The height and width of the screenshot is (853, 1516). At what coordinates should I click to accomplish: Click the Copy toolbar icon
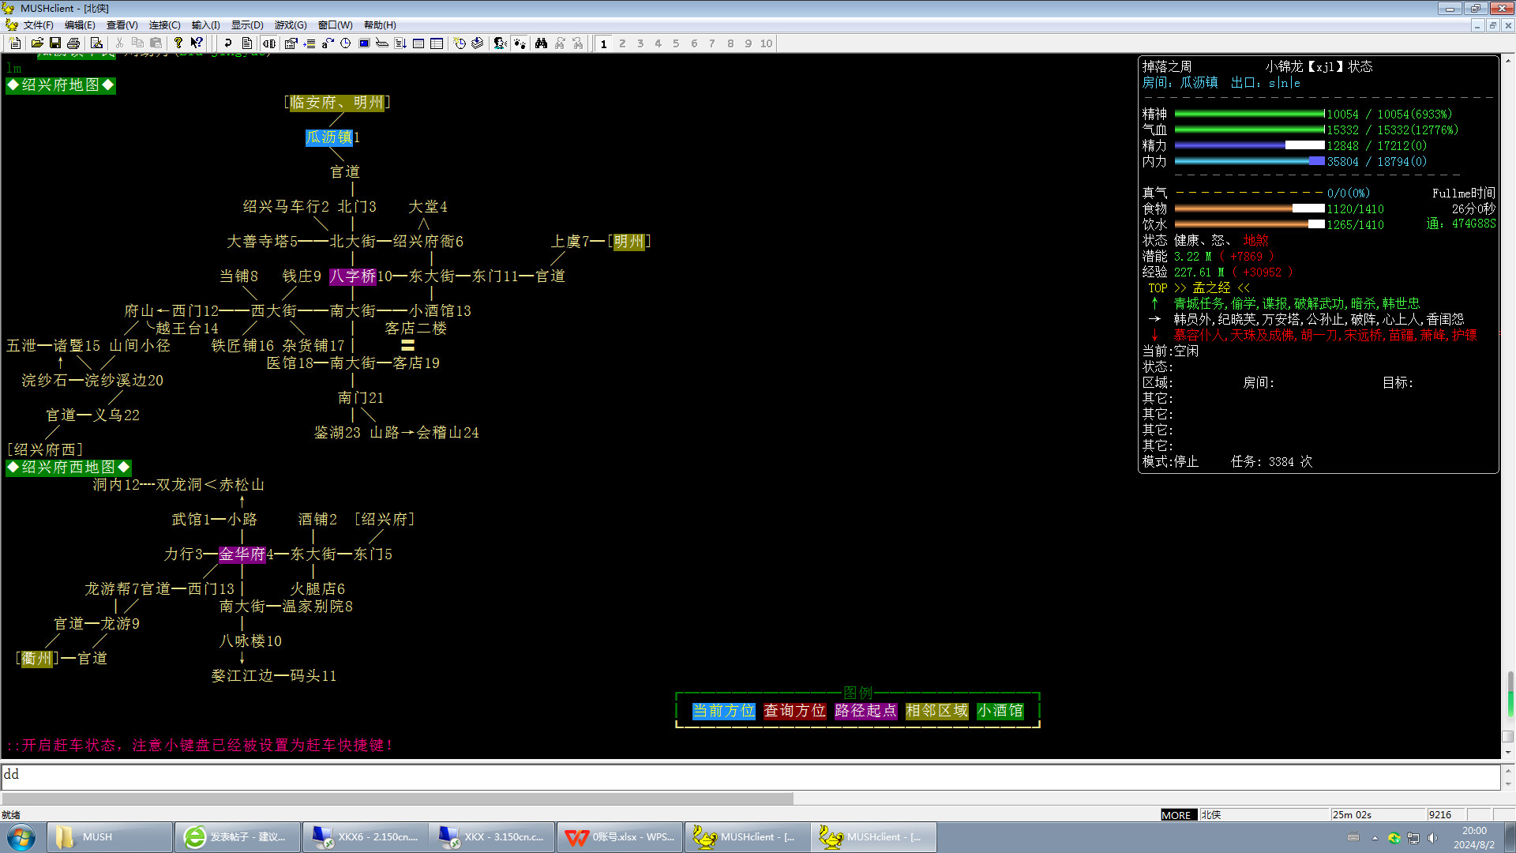(137, 43)
